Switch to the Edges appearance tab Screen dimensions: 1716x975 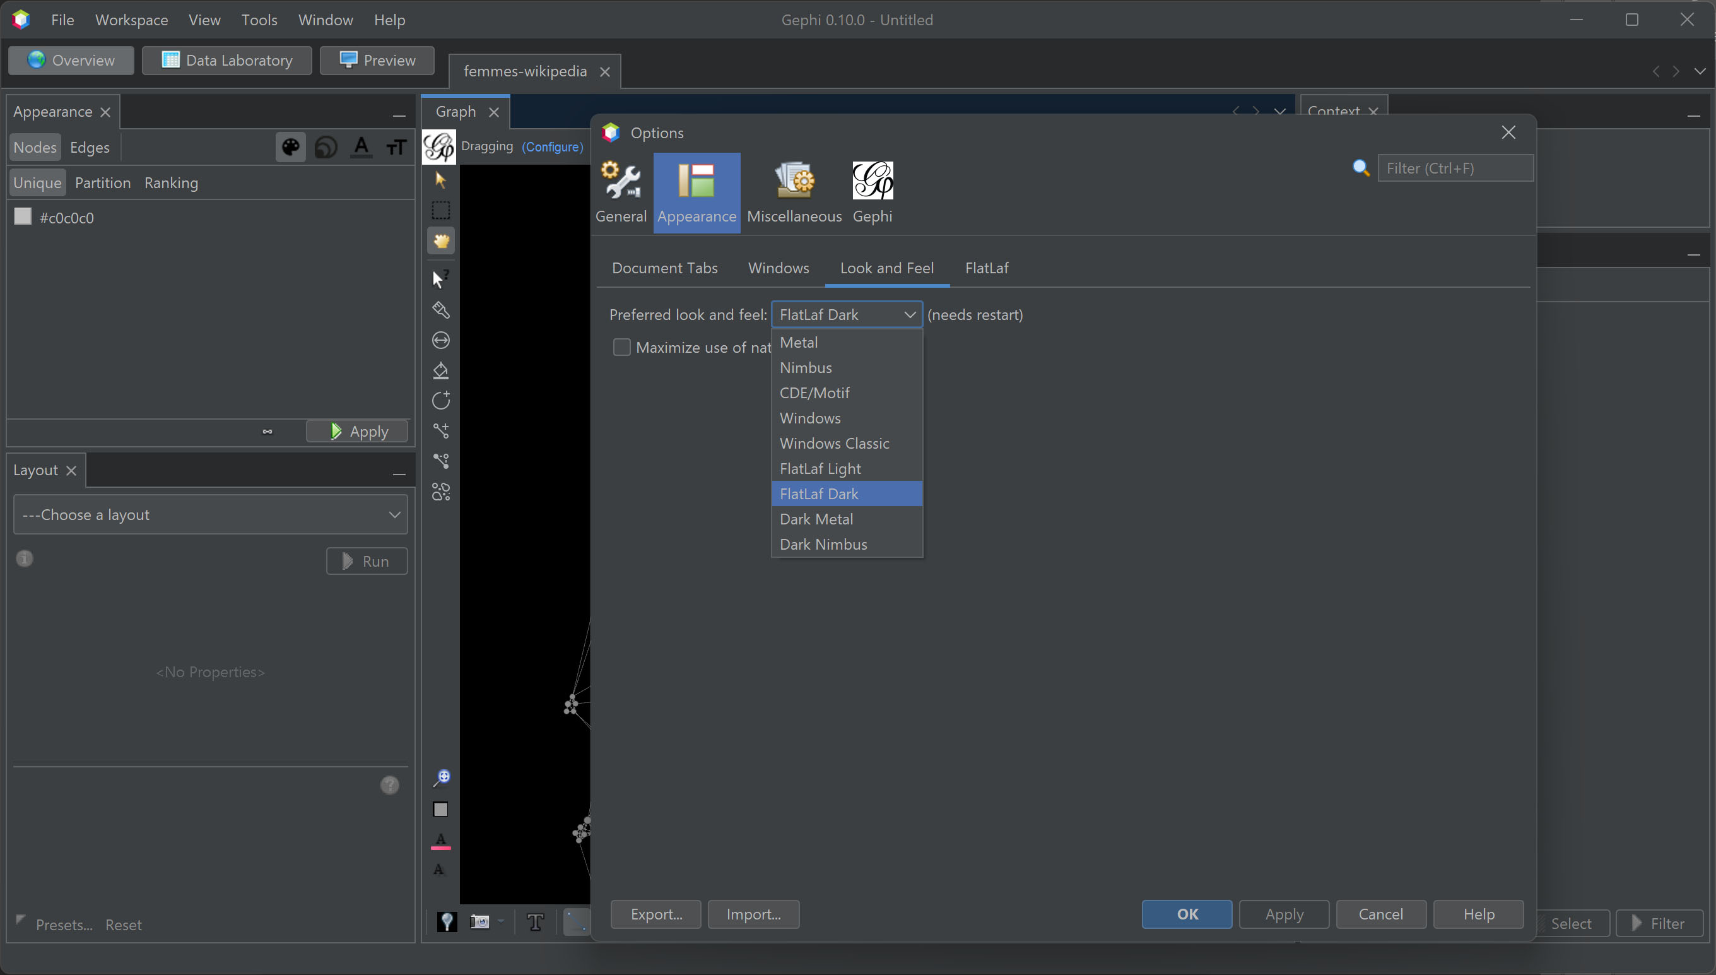click(x=89, y=147)
